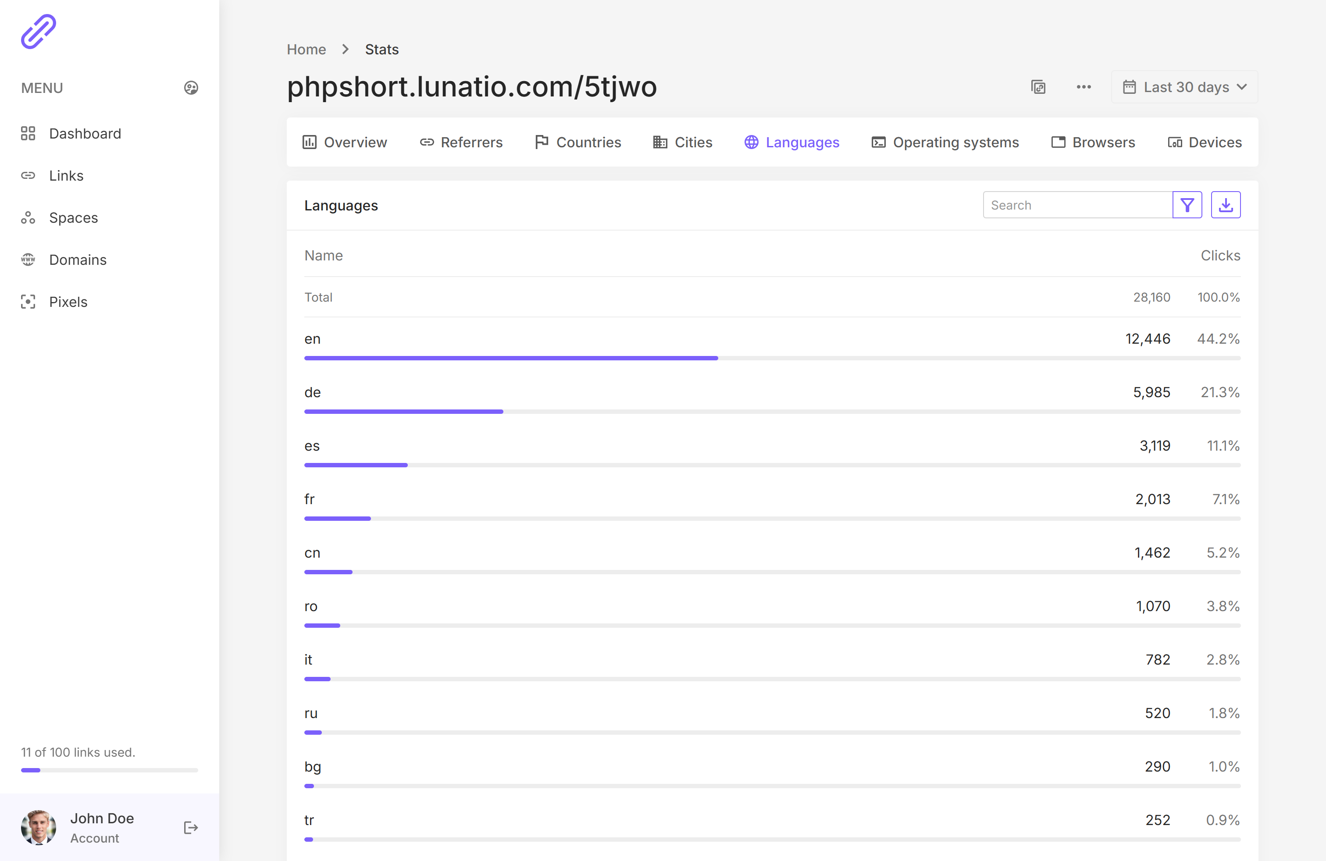The width and height of the screenshot is (1326, 861).
Task: Switch to the Overview tab
Action: click(x=344, y=142)
